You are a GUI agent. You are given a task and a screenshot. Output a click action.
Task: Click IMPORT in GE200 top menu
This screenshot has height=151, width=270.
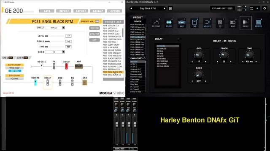point(64,11)
